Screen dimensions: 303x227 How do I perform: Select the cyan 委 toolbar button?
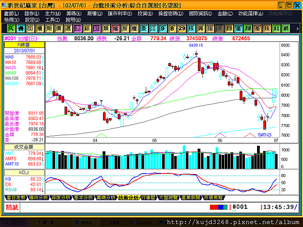[143, 28]
